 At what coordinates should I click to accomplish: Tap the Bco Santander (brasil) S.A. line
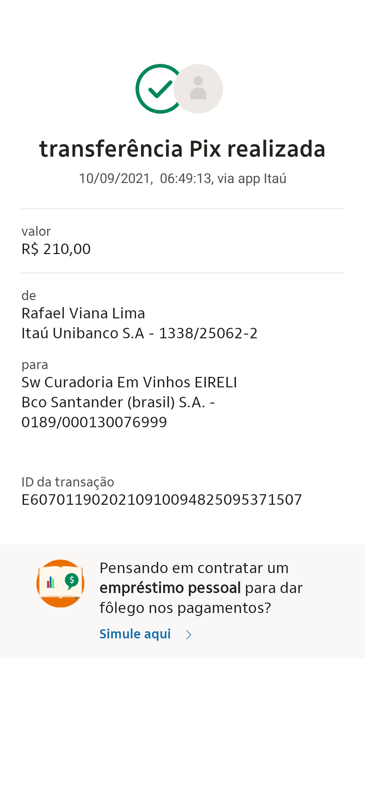point(118,402)
